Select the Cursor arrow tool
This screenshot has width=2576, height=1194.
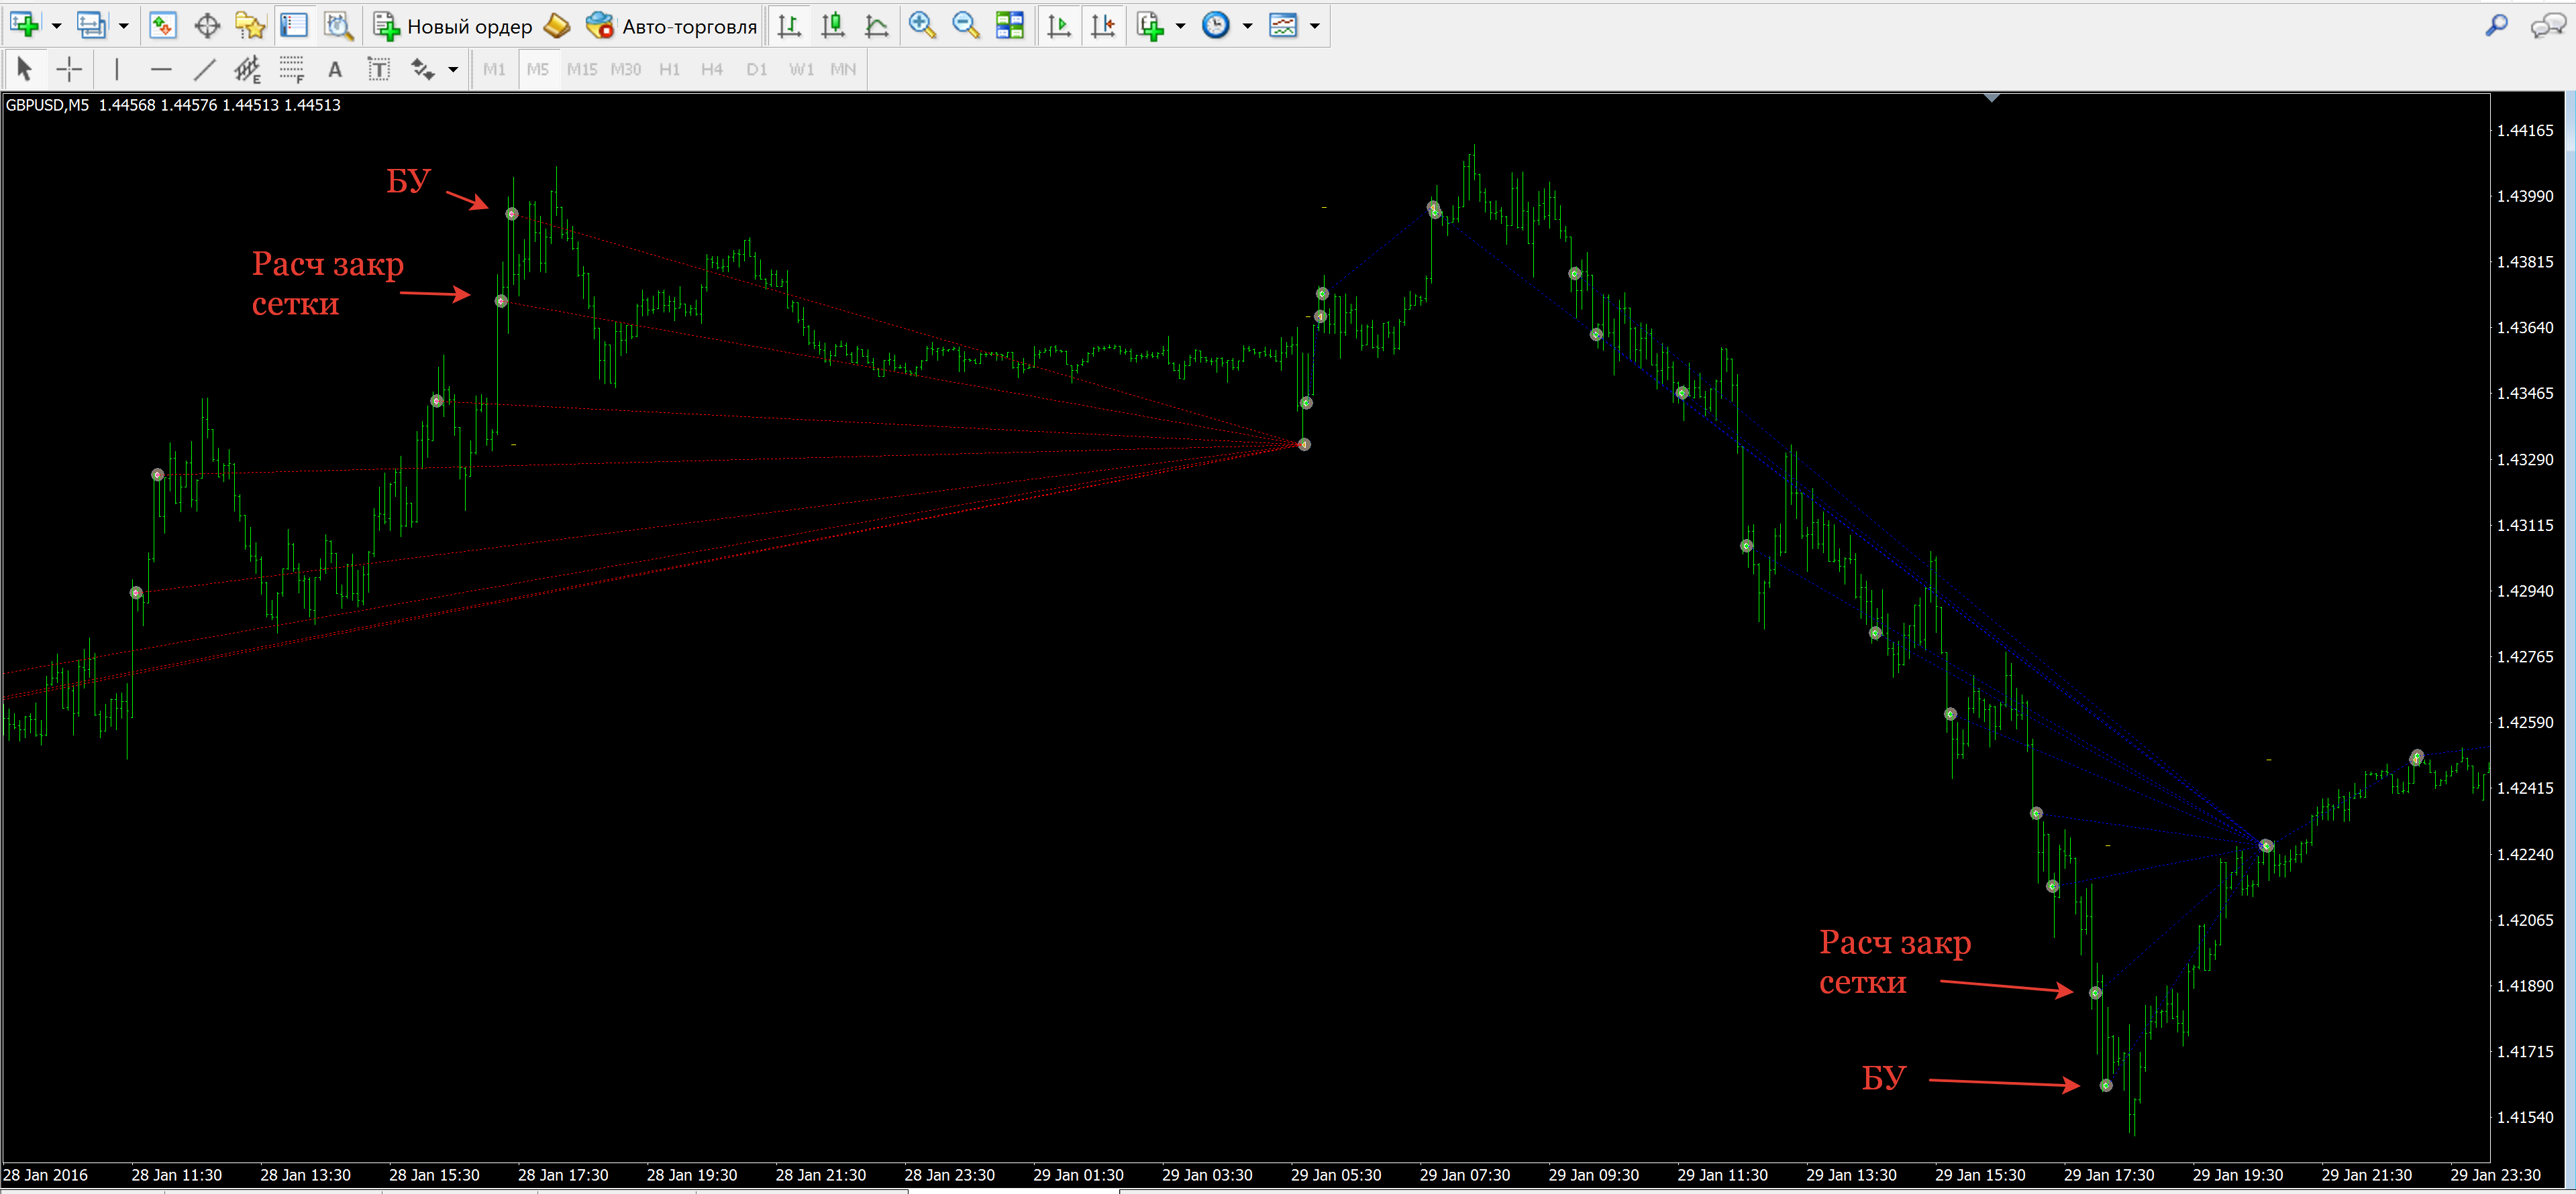coord(25,69)
